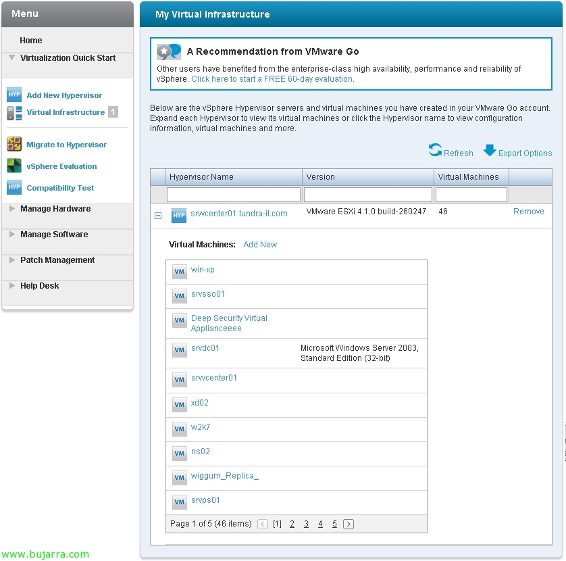Click the Virtual Infrastructure server icon
This screenshot has width=566, height=561.
14,113
